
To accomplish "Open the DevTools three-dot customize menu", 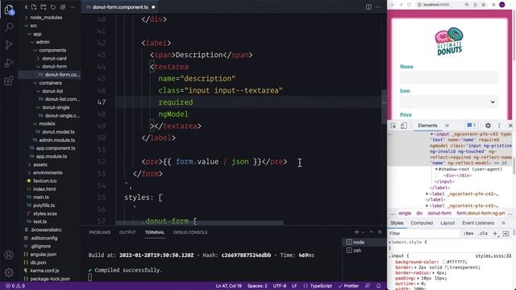I will (499, 126).
